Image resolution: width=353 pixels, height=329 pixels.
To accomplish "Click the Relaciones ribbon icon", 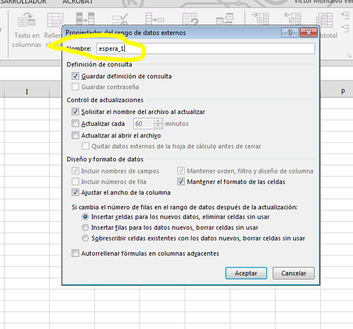I will pos(225,19).
